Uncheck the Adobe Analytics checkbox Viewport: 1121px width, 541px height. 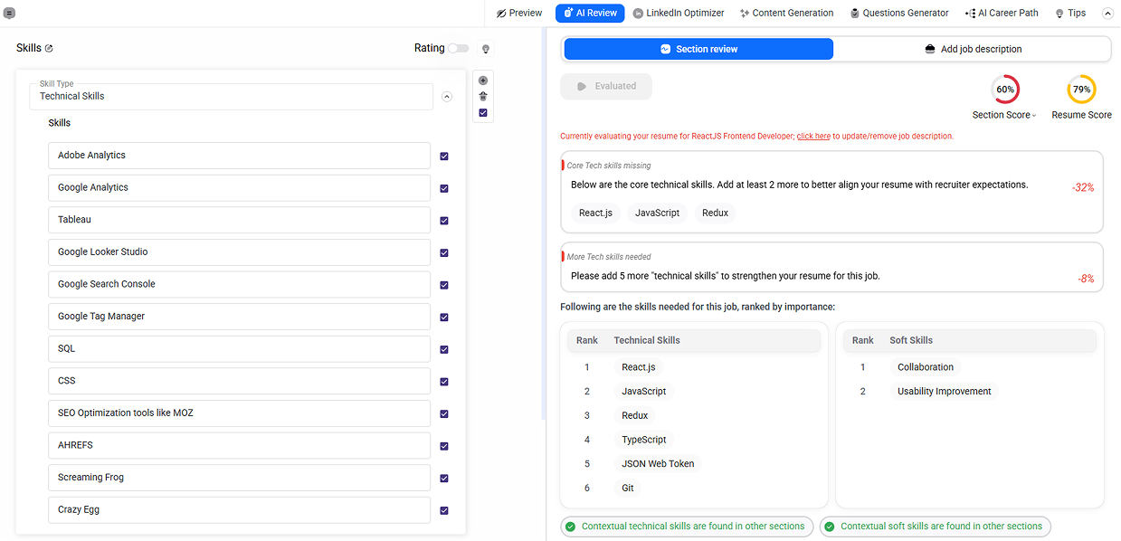pyautogui.click(x=444, y=156)
